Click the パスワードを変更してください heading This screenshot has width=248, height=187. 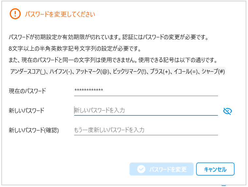[60, 14]
